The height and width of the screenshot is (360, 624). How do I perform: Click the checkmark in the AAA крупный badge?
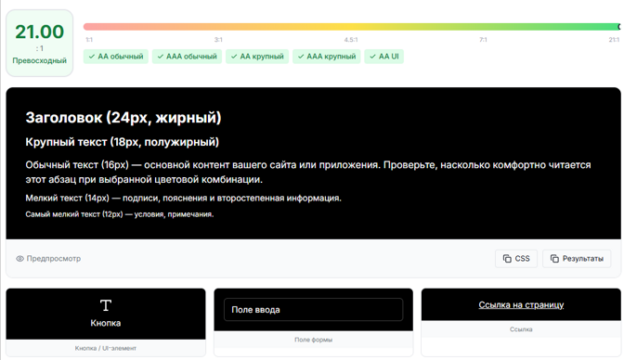(301, 57)
